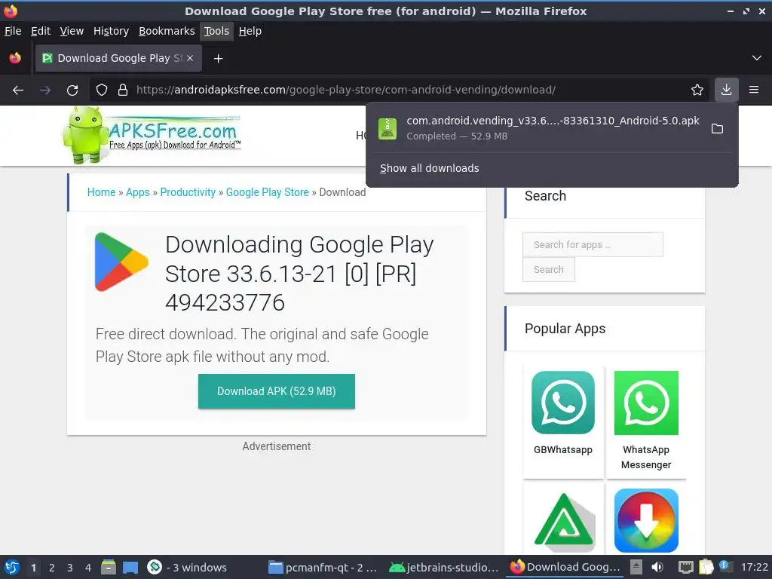Click the site security padlock icon
The width and height of the screenshot is (772, 579).
(x=123, y=90)
